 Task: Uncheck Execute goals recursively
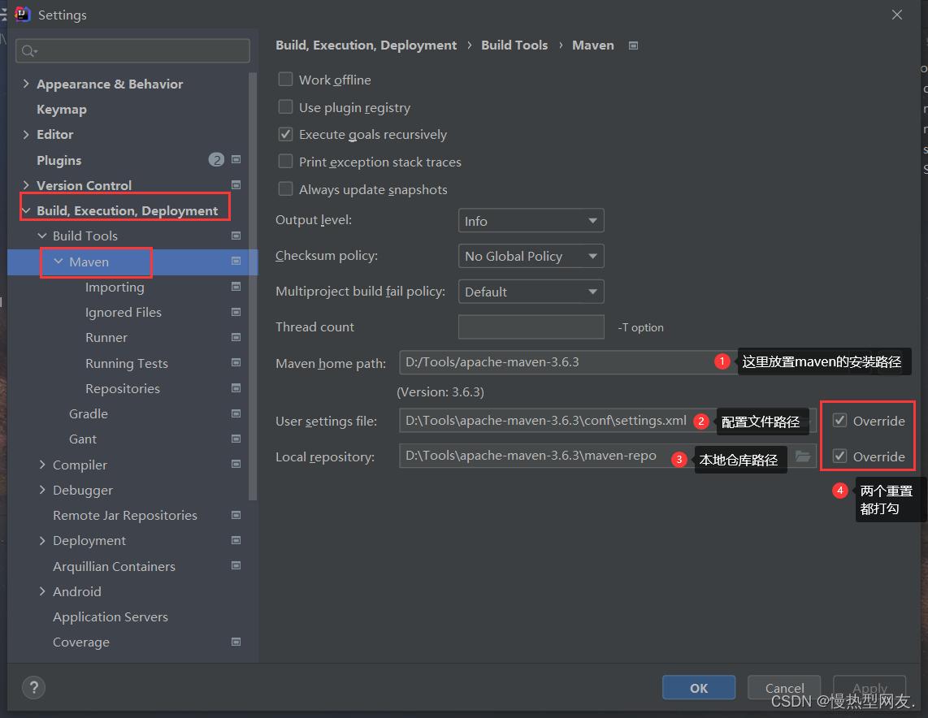[285, 134]
